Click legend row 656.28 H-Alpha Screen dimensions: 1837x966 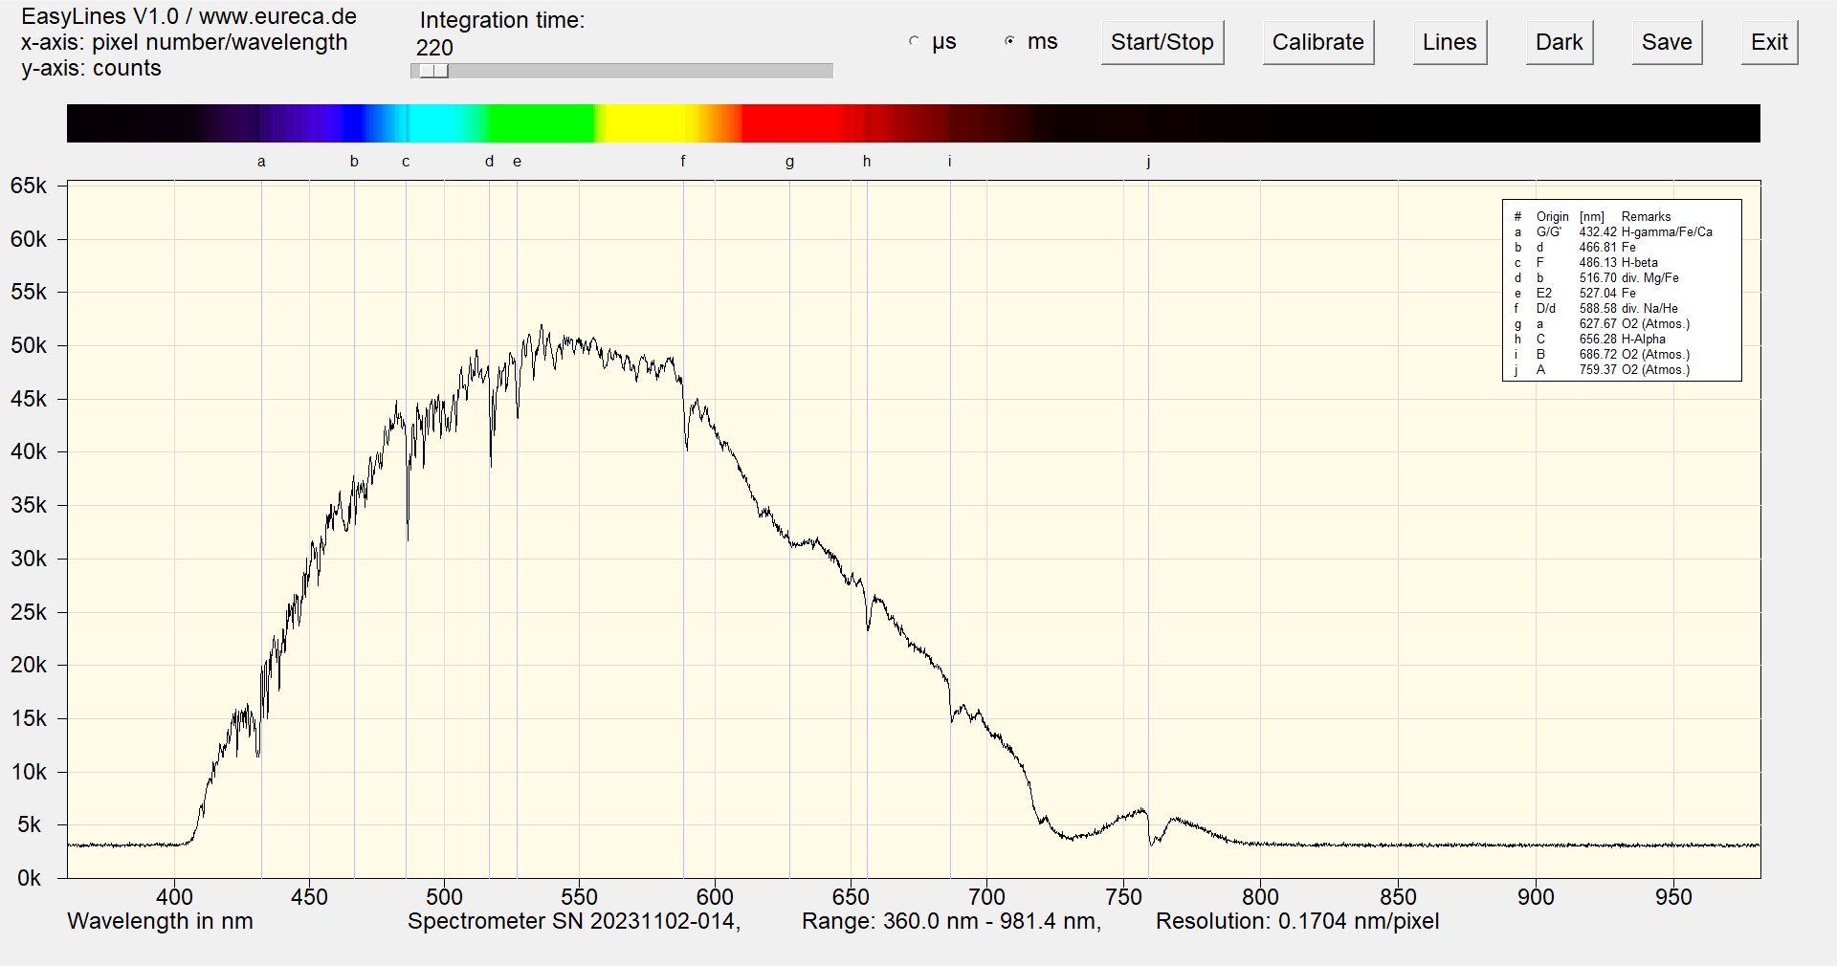click(1590, 340)
